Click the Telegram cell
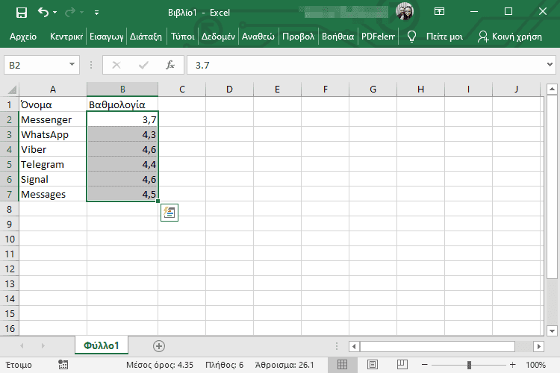The height and width of the screenshot is (373, 560). pyautogui.click(x=53, y=165)
